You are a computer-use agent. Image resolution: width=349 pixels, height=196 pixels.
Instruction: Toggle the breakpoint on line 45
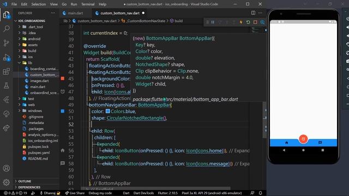pos(63,78)
